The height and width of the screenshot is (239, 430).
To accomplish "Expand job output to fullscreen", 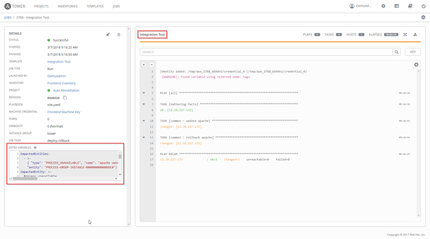I will tap(405, 34).
